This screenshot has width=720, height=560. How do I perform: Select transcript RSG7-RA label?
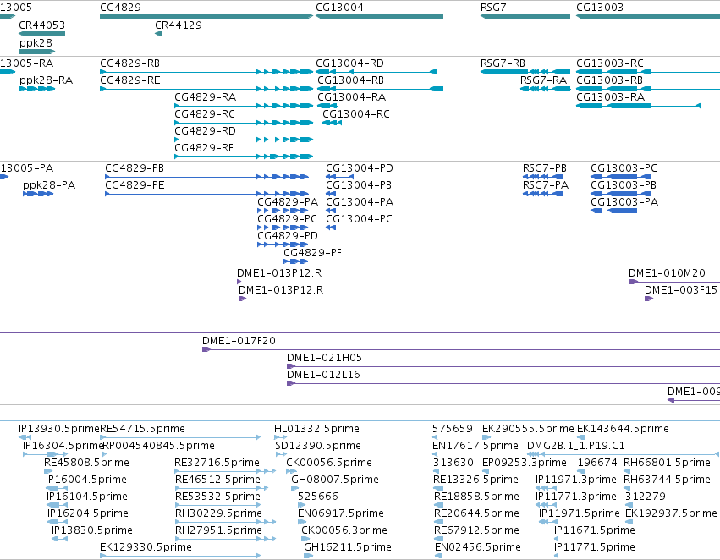(544, 80)
